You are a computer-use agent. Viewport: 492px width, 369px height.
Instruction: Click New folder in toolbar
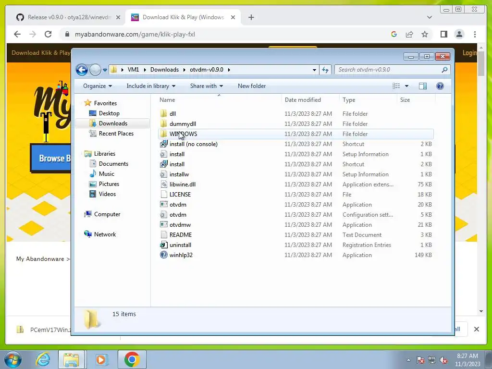pyautogui.click(x=252, y=86)
